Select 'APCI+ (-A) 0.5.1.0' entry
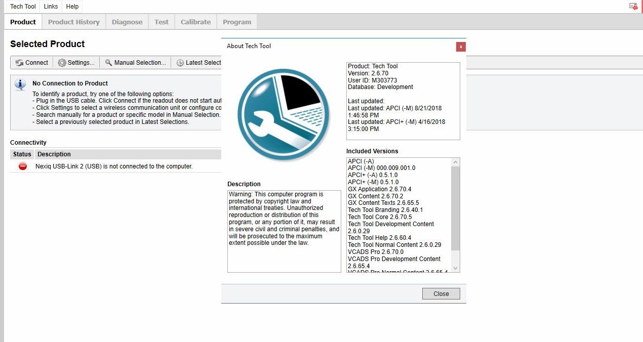The image size is (643, 342). coord(373,175)
